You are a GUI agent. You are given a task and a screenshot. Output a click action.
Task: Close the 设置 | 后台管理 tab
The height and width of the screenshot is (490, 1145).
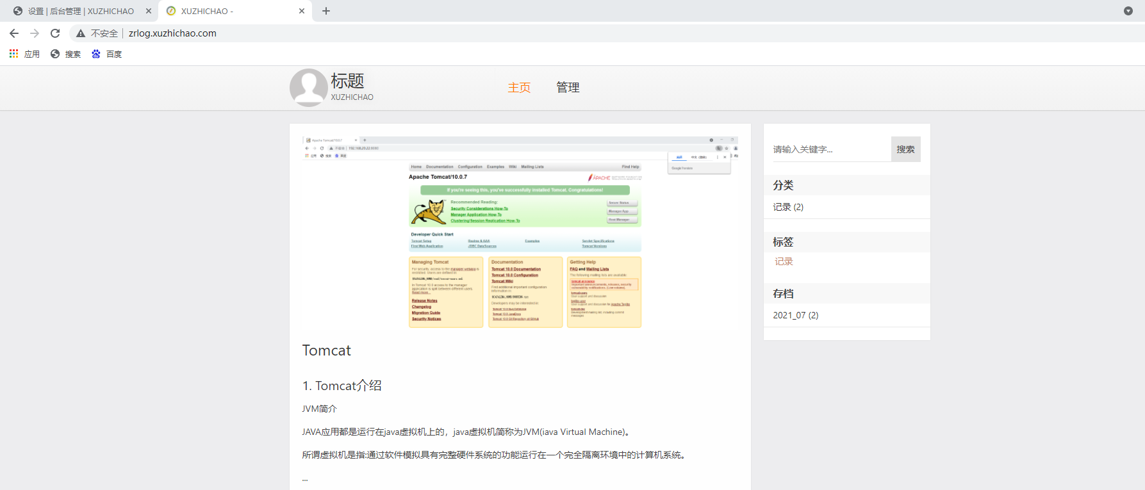(149, 11)
